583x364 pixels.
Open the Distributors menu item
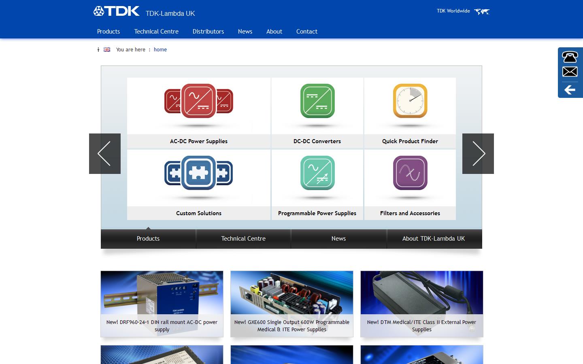[208, 32]
